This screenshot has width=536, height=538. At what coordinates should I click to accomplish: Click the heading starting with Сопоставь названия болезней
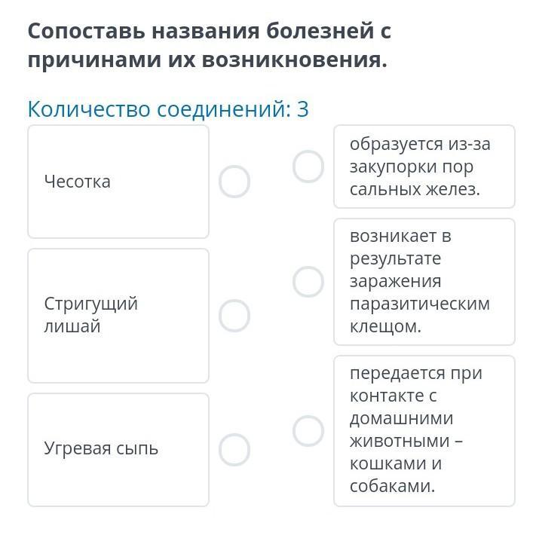[210, 45]
